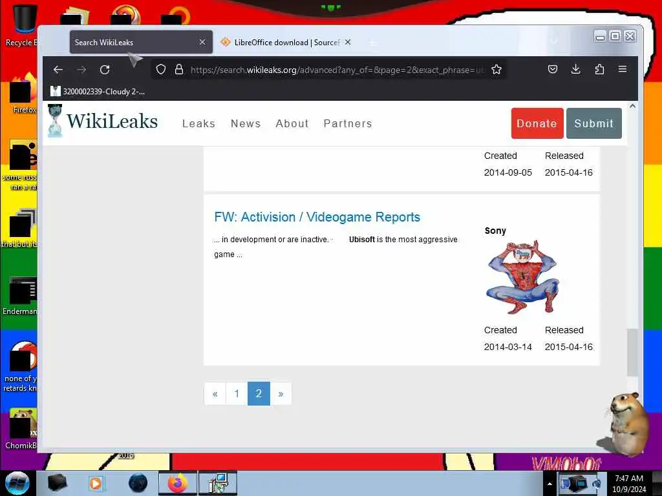Open the News menu item
662x496 pixels.
(x=246, y=123)
